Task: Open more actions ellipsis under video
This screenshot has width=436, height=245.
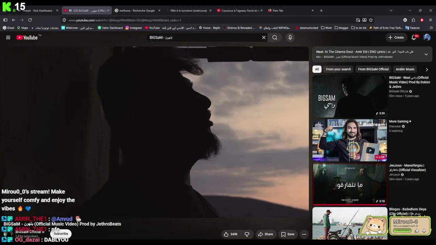Action: [x=304, y=234]
